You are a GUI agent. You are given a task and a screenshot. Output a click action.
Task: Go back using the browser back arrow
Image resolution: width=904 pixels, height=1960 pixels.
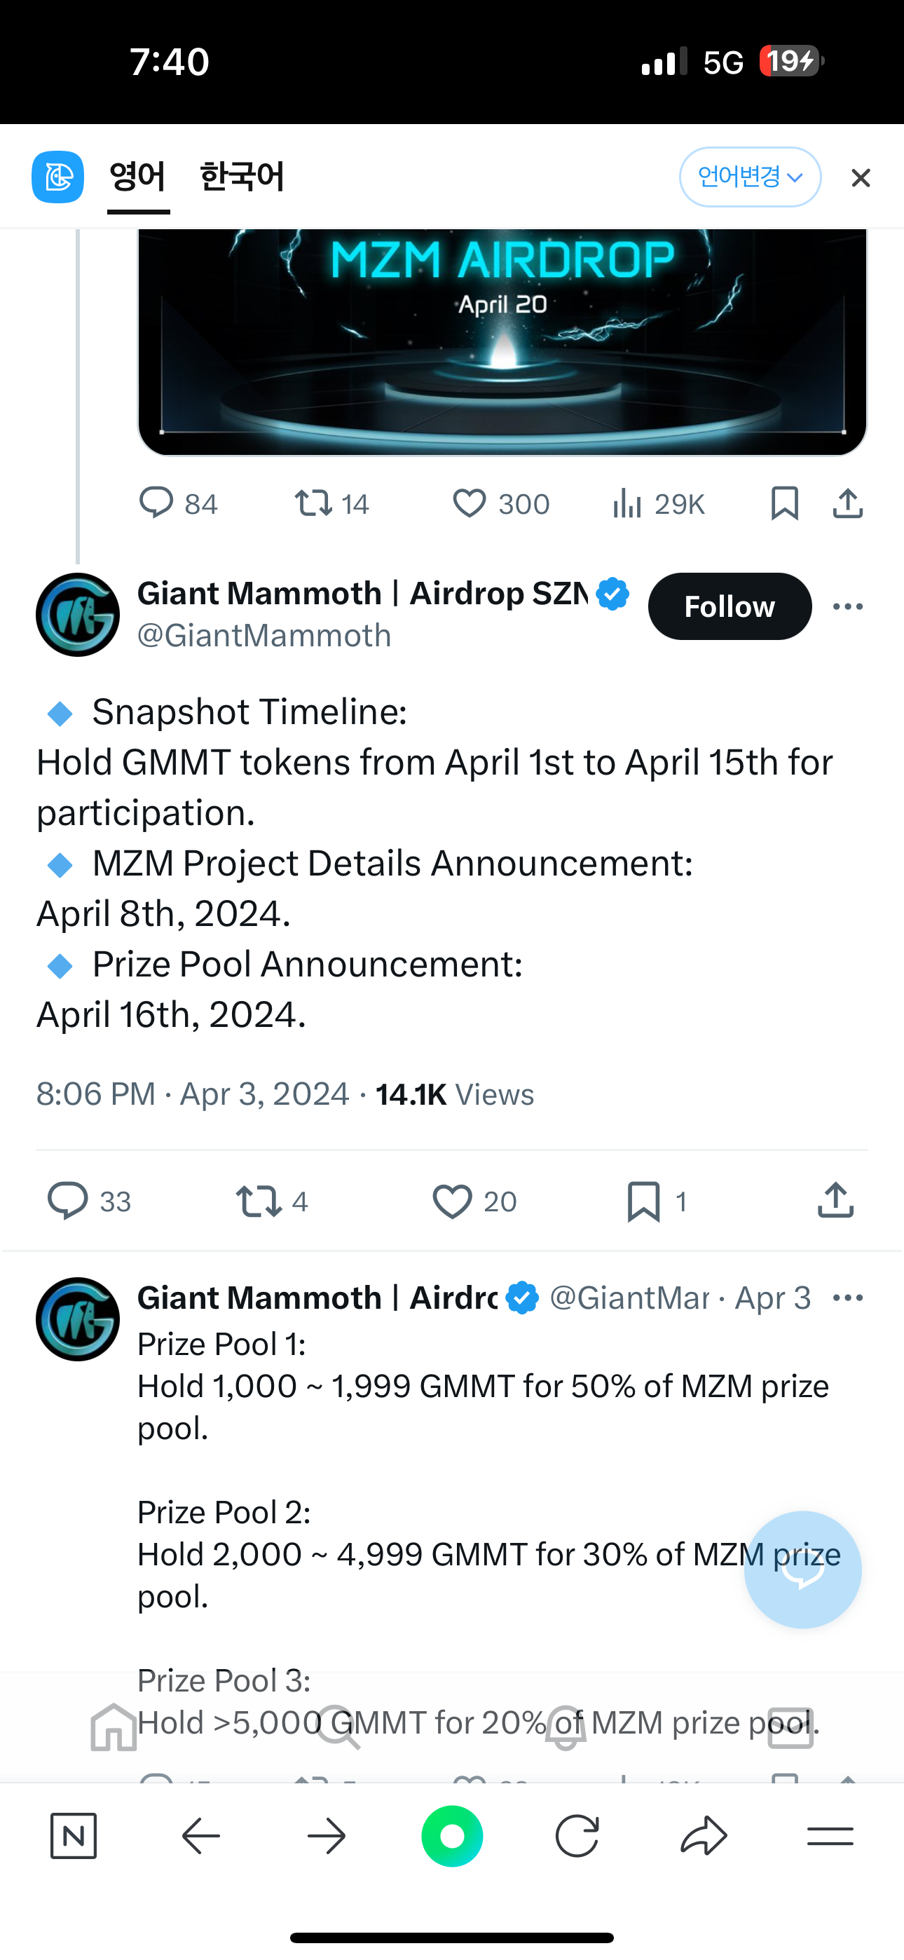point(201,1837)
